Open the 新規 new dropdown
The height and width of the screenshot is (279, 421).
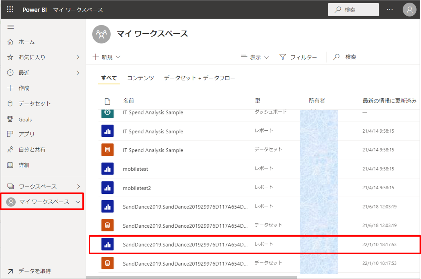[106, 57]
